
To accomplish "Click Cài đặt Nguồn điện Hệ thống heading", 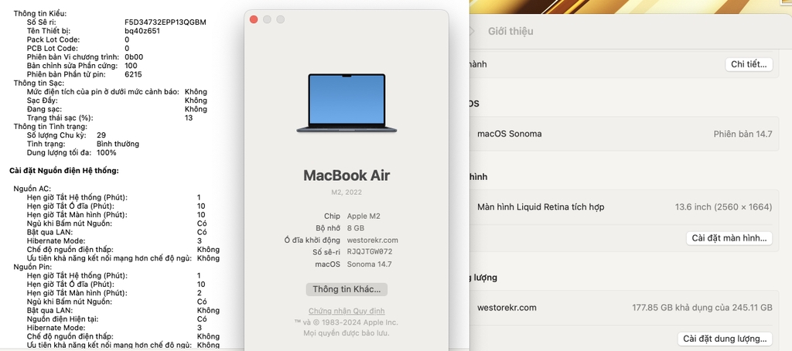I will 64,171.
